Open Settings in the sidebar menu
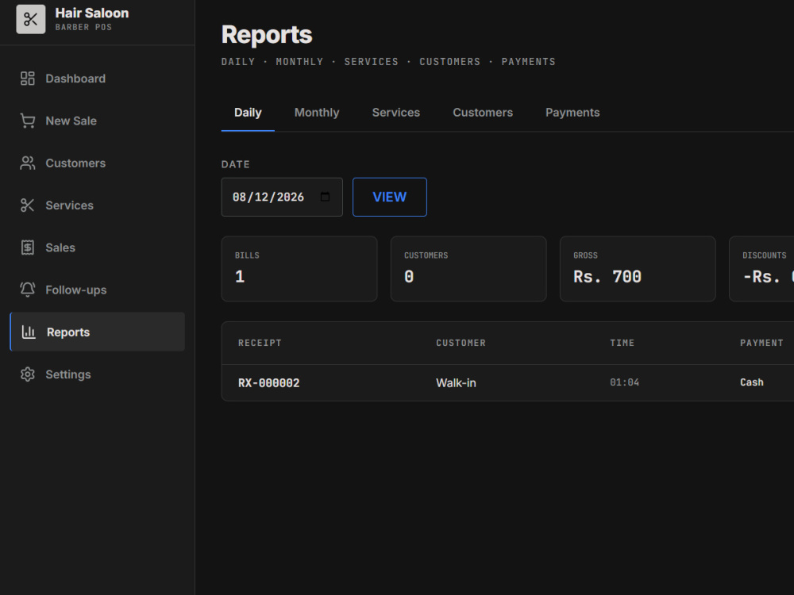 click(97, 374)
